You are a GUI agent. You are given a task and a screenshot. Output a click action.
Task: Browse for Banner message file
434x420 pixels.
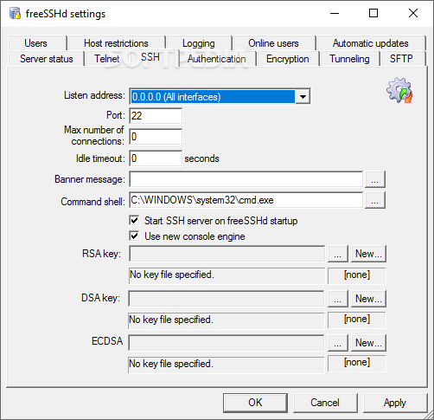pyautogui.click(x=374, y=179)
